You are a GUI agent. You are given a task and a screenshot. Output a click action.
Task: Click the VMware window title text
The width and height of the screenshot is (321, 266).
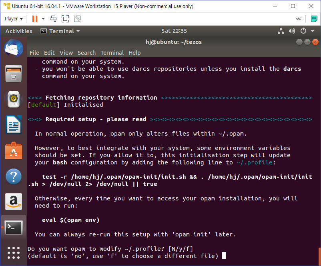(x=102, y=6)
